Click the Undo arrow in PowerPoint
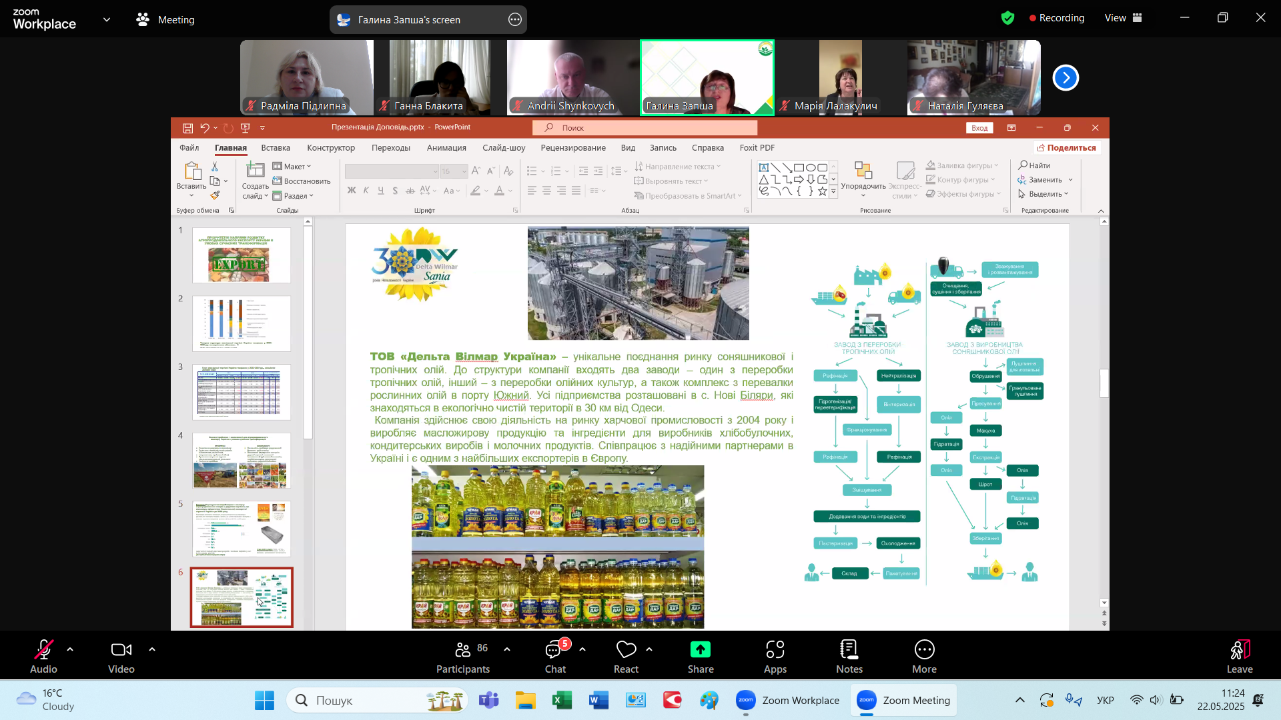The height and width of the screenshot is (720, 1281). pos(205,128)
